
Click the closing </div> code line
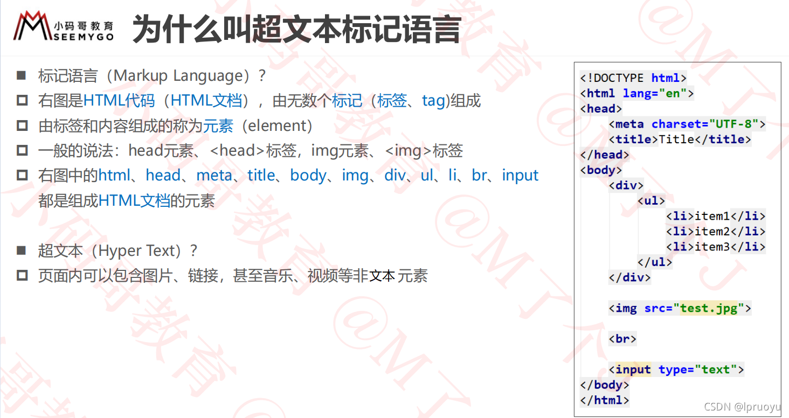(629, 277)
